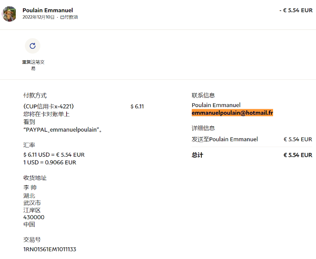316x259 pixels.
Task: Click the 付款方式 section heading
Action: [x=35, y=95]
